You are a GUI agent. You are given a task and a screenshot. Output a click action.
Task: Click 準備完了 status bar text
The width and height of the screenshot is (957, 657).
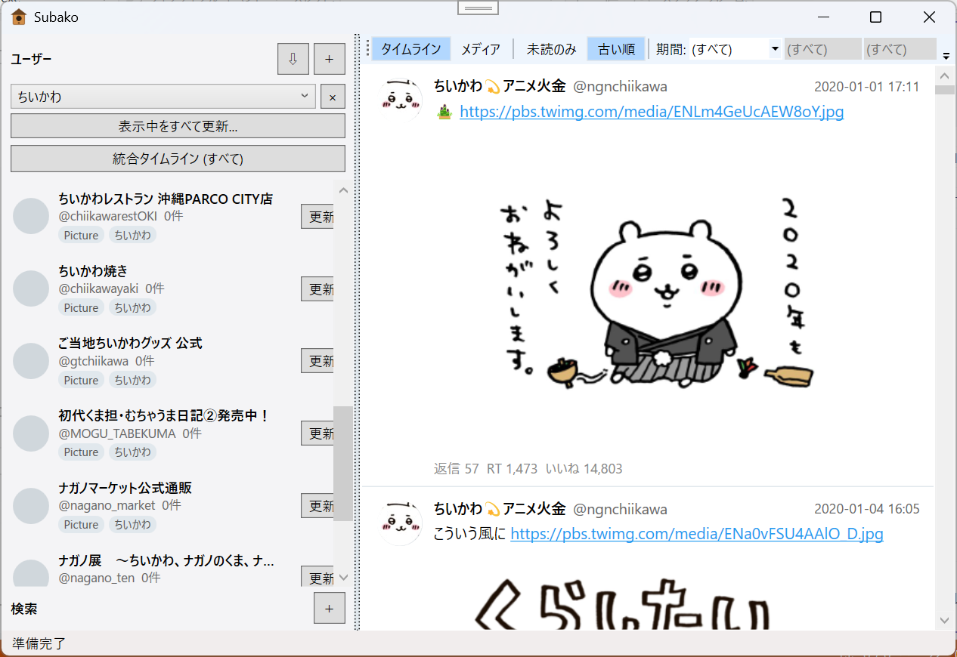point(39,644)
